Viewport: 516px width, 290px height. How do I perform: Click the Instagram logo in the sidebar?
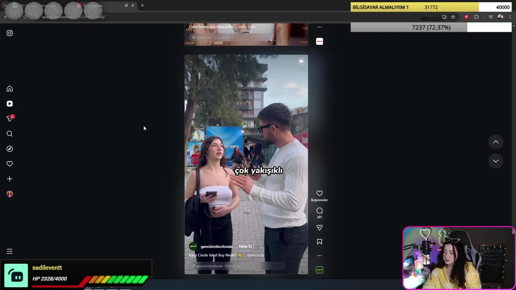tap(10, 33)
